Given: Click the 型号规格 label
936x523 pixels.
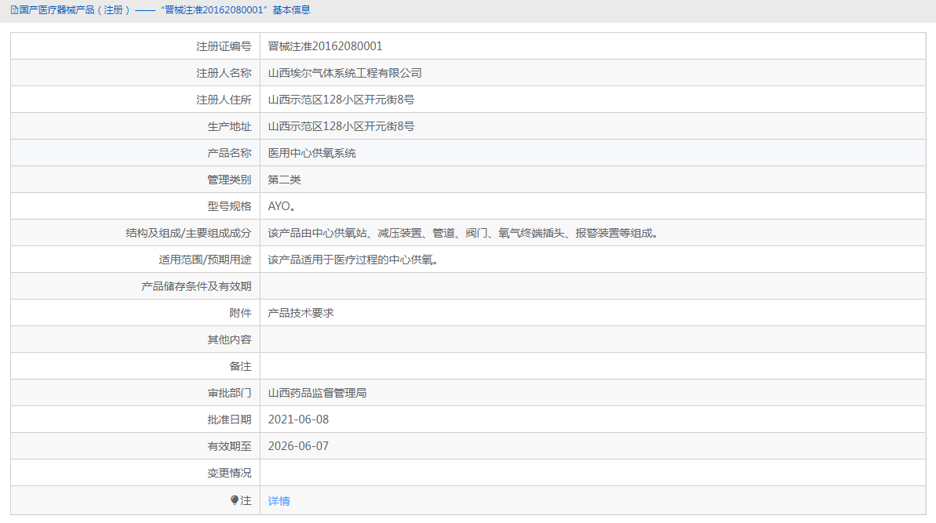Looking at the screenshot, I should click(229, 206).
